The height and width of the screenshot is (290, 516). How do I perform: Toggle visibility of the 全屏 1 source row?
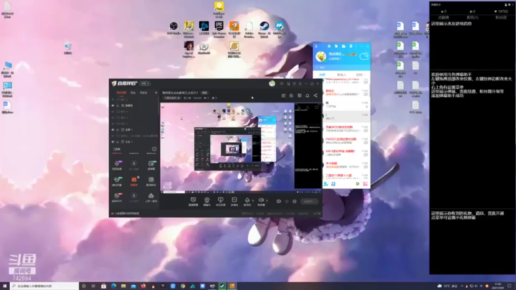pyautogui.click(x=113, y=130)
